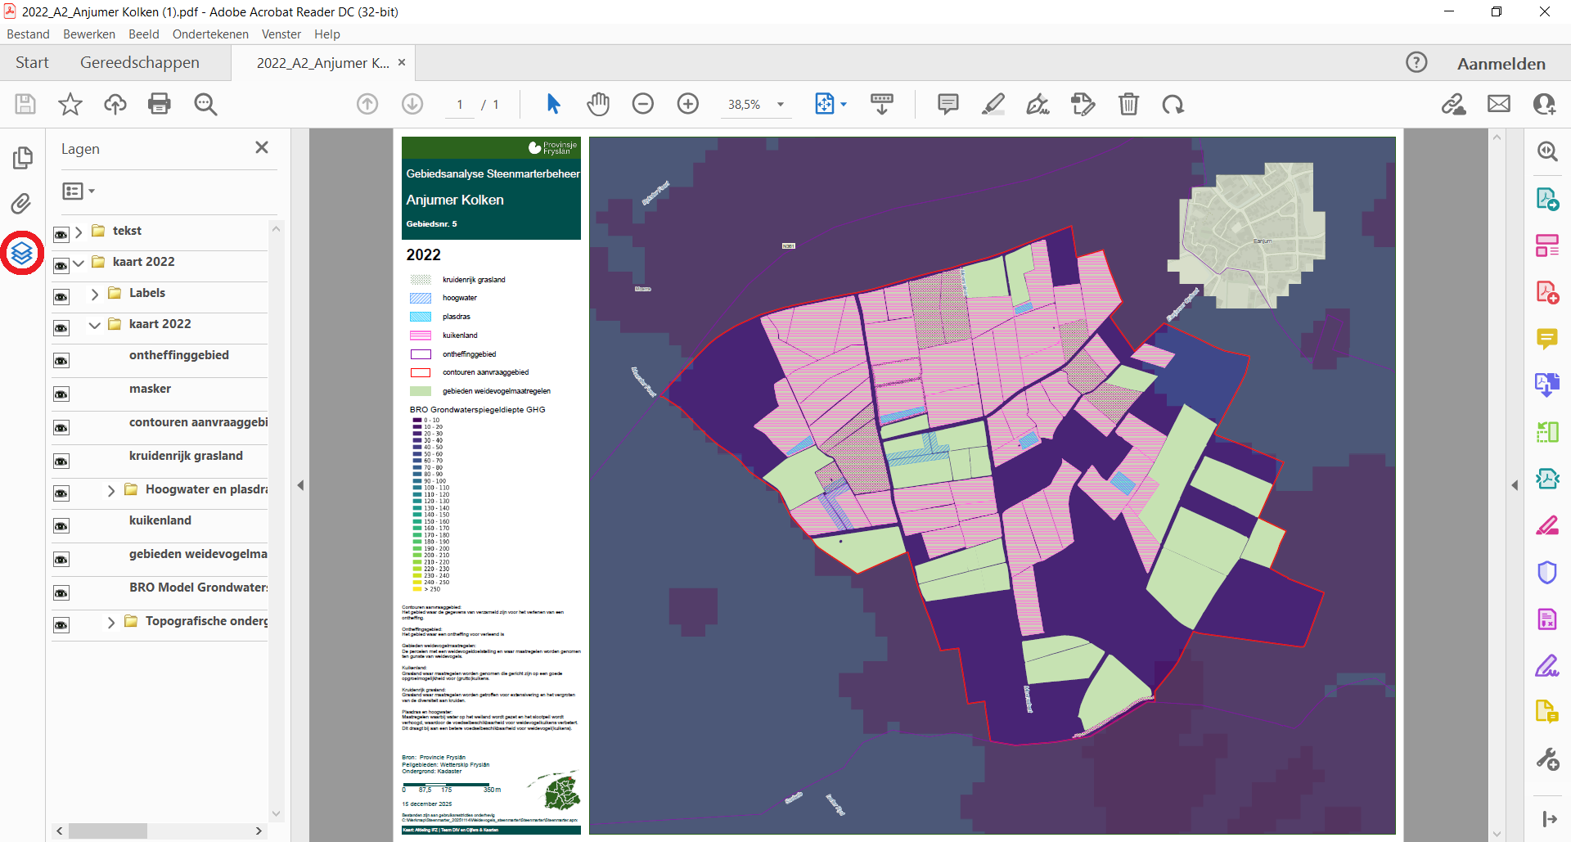This screenshot has height=842, width=1571.
Task: Select the highlighter pen tool
Action: [993, 105]
